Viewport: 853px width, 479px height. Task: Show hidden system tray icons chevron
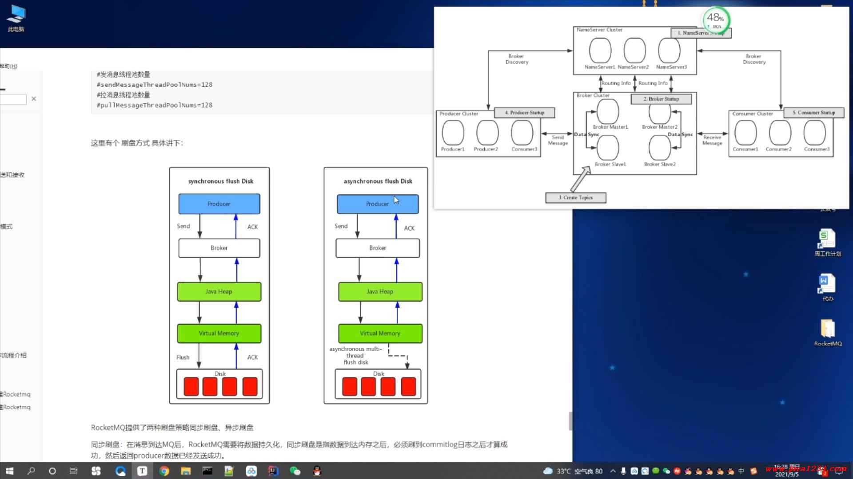(x=613, y=471)
